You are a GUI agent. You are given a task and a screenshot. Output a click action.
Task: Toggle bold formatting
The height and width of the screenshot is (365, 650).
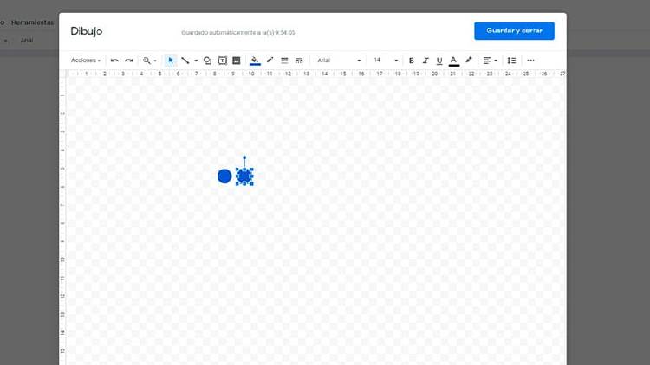coord(412,61)
